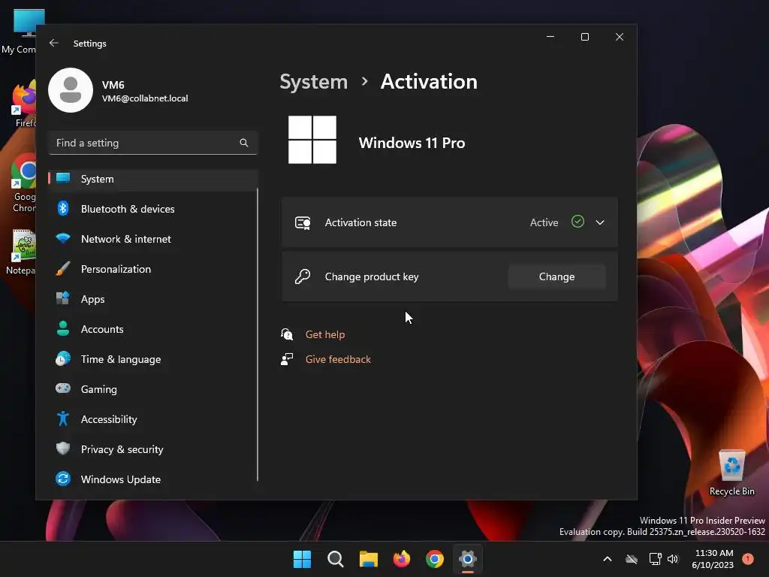The height and width of the screenshot is (577, 769).
Task: Click the Get help headset icon
Action: coord(287,334)
